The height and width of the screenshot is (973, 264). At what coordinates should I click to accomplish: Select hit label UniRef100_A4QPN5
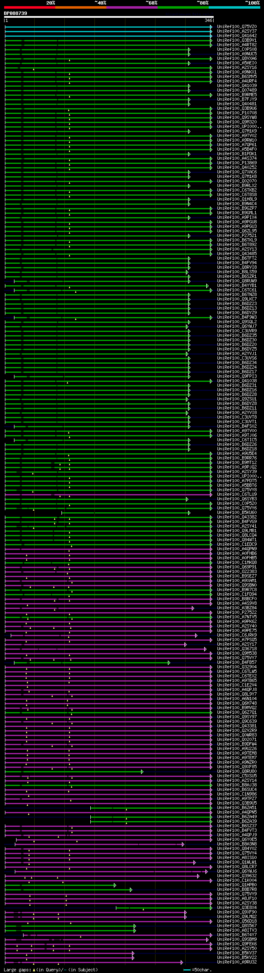coord(237,812)
